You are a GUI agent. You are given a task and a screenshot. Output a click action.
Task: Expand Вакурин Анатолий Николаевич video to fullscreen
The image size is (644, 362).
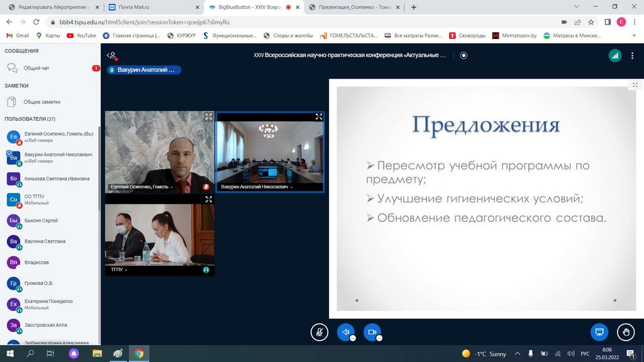(x=319, y=117)
